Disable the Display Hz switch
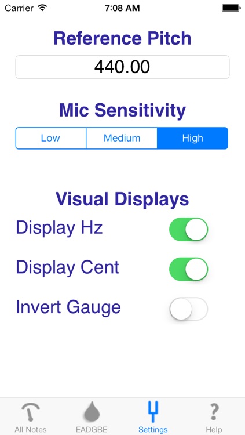Viewport: 245px width, 435px height. point(188,229)
